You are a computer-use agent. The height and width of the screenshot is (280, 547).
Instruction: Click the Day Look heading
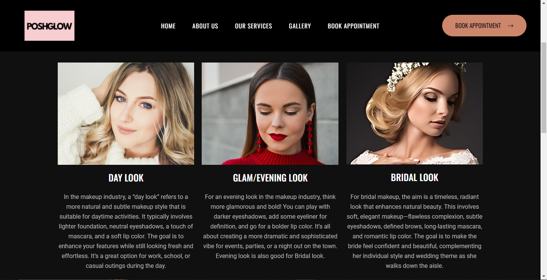(126, 178)
